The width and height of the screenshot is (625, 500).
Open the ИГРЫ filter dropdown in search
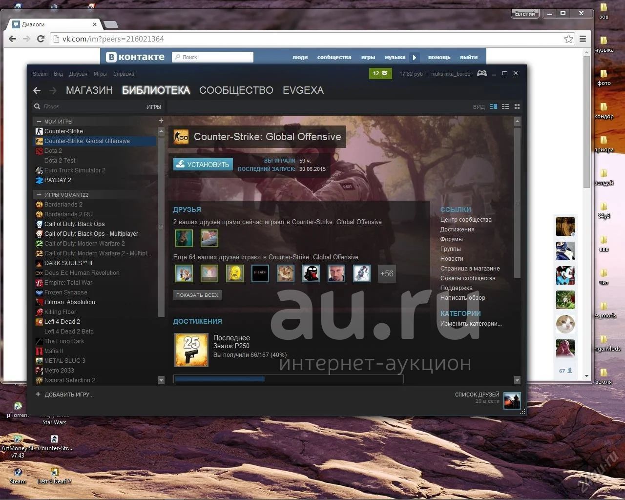tap(153, 106)
